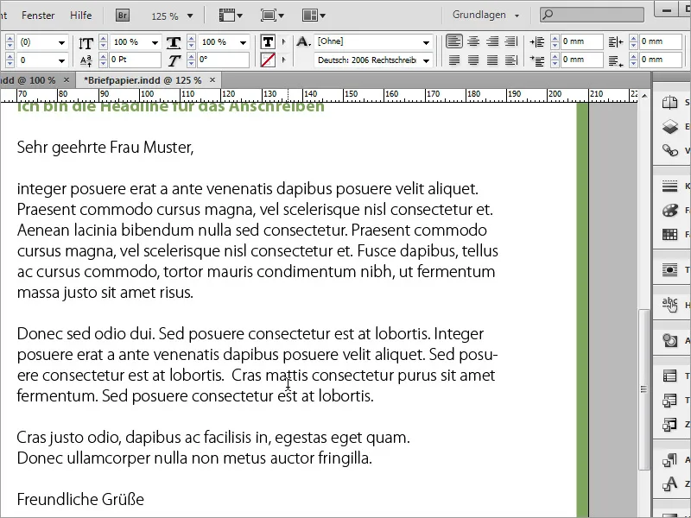Open the view options icon menu
This screenshot has width=691, height=518.
point(231,16)
